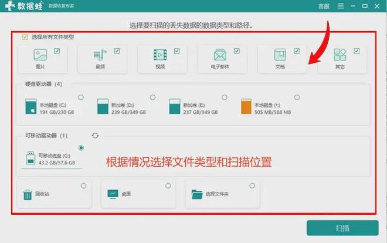Click the 视频 video type icon
The image size is (387, 243).
click(x=160, y=55)
